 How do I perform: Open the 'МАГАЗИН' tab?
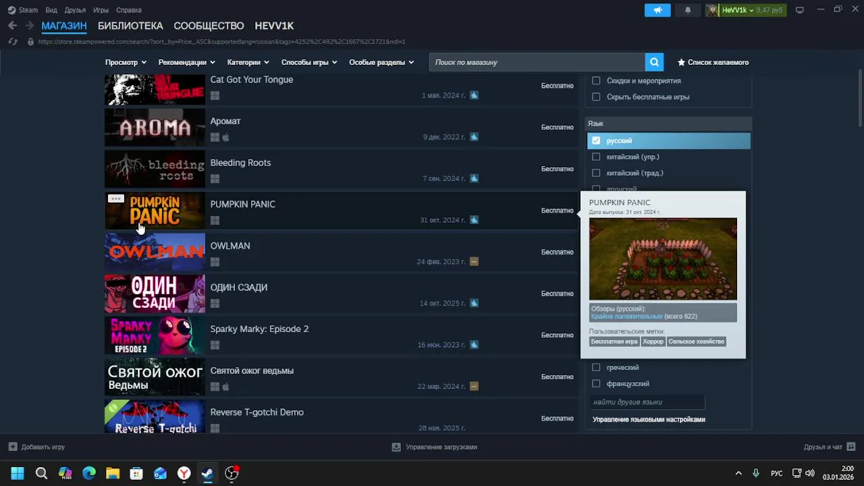click(x=64, y=26)
